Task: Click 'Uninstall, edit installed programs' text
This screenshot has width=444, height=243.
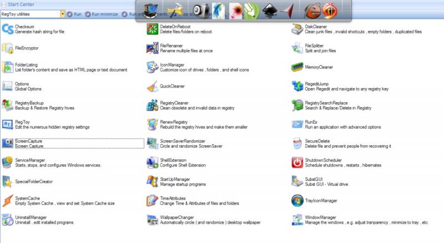Action: point(44,222)
